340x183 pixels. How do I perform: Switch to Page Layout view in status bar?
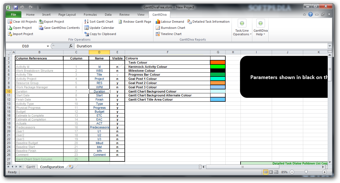point(271,172)
